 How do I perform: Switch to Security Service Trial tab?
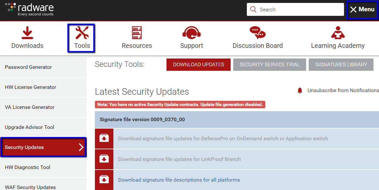[270, 65]
